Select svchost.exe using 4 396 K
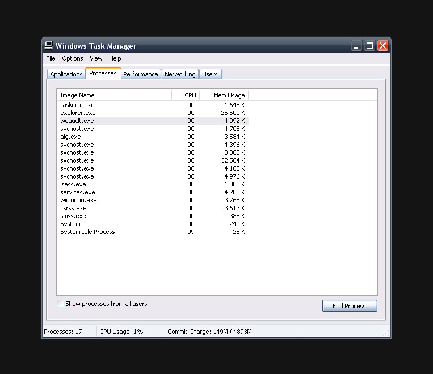Viewport: 433px width, 374px height. click(154, 144)
